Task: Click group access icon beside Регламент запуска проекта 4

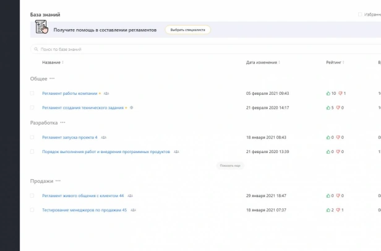Action: coord(103,138)
